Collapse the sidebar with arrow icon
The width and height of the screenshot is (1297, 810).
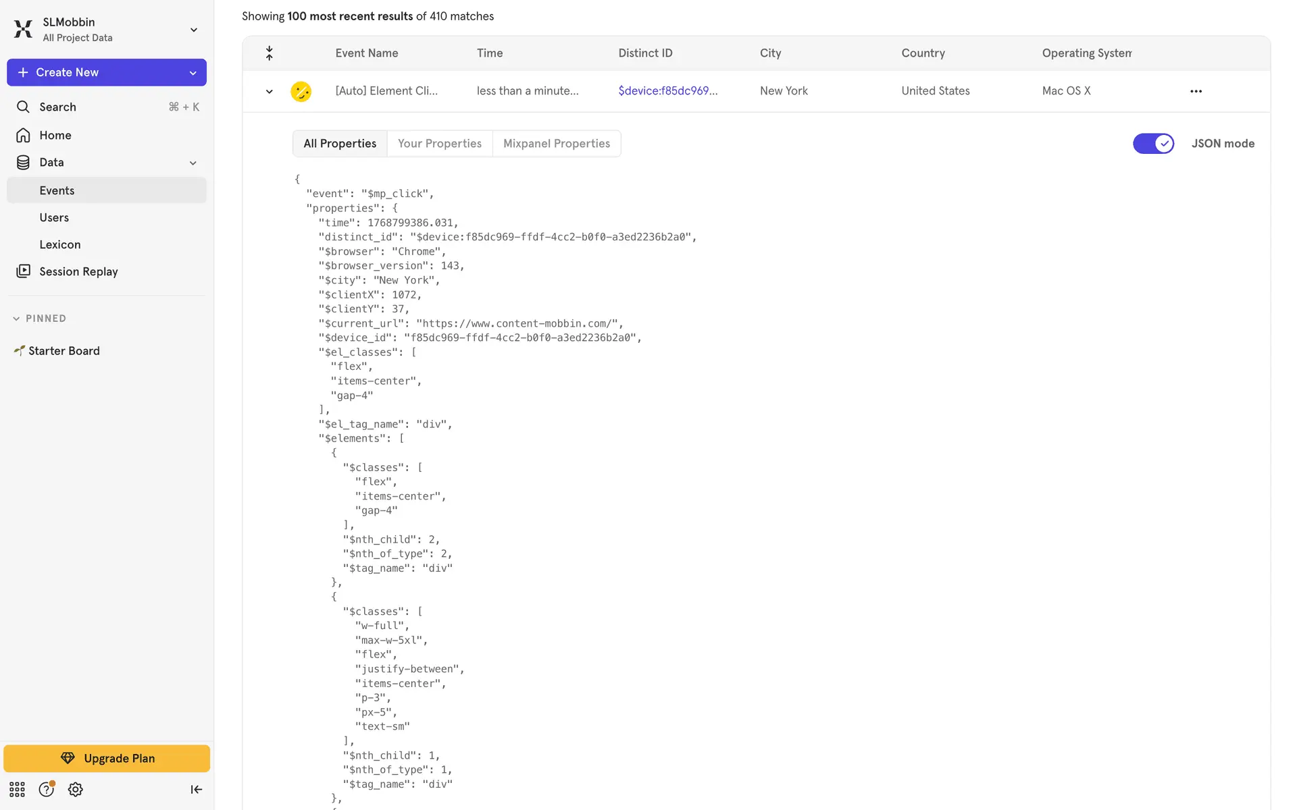click(196, 789)
